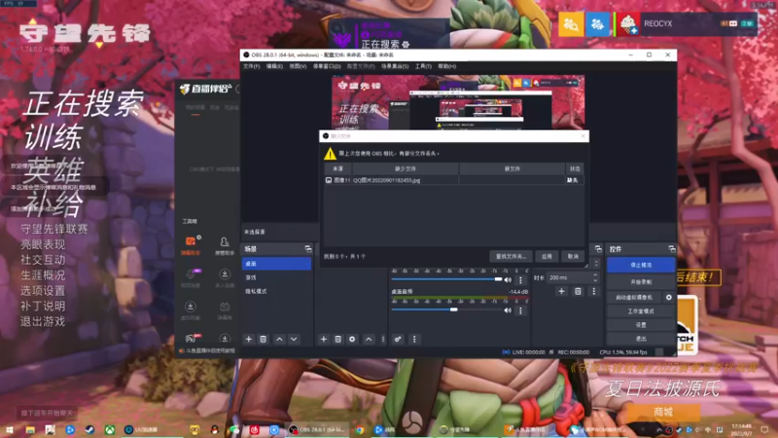Open advanced audio properties gear icon

[398, 339]
